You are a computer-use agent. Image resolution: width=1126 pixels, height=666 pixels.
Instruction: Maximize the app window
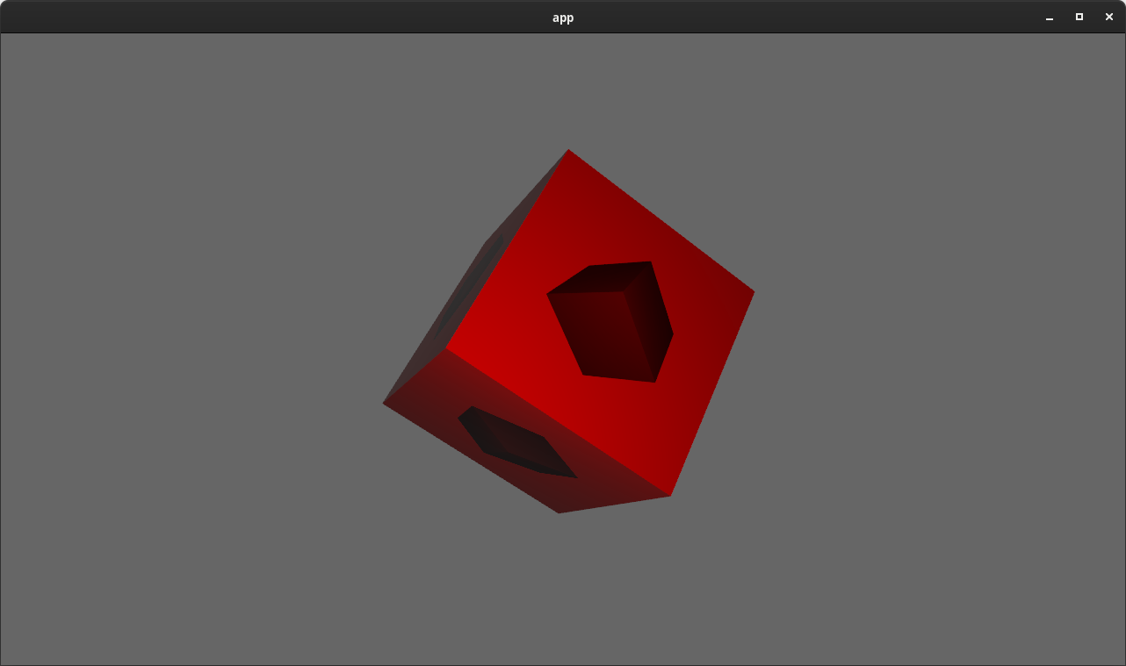[x=1079, y=17]
